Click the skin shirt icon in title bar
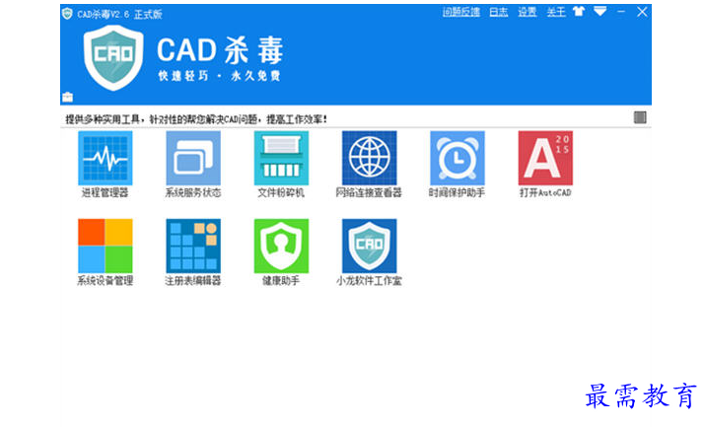 [579, 12]
